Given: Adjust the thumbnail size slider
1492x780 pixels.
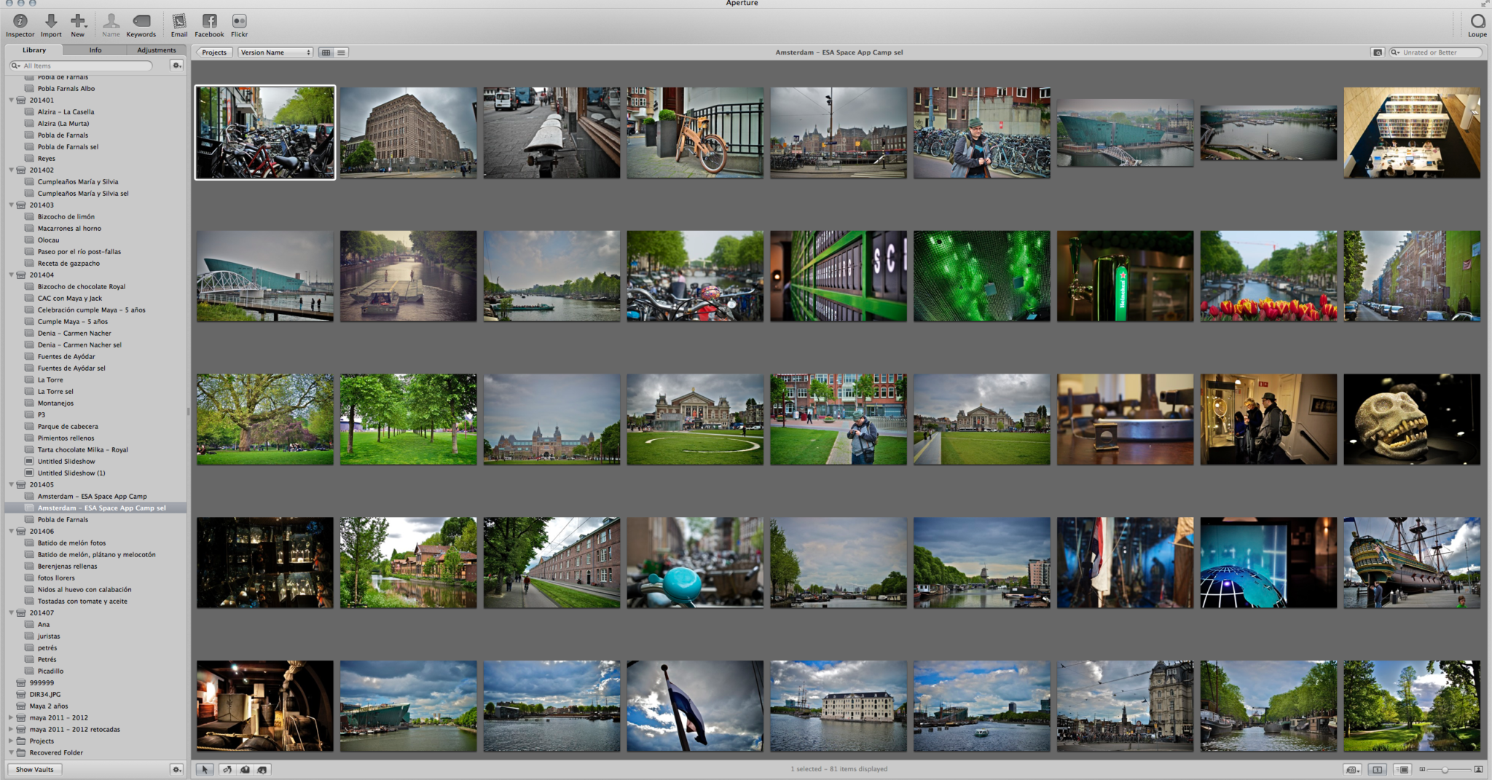Looking at the screenshot, I should [1445, 769].
